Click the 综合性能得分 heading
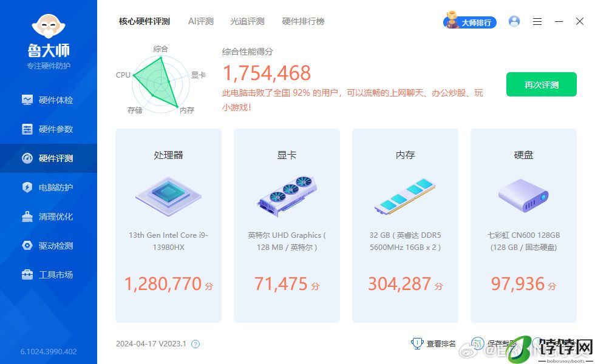Viewport: 595px width, 364px height. click(x=248, y=52)
